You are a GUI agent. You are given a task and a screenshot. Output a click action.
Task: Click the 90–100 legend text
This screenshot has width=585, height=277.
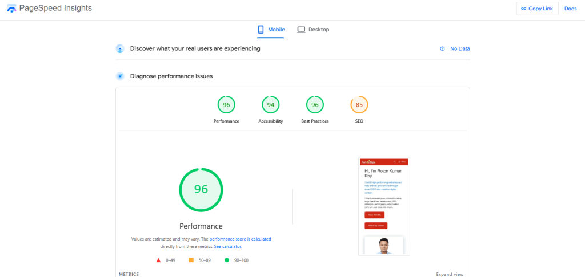(241, 260)
